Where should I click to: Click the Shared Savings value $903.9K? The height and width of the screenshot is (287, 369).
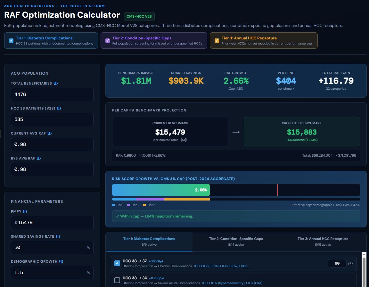[x=186, y=81]
